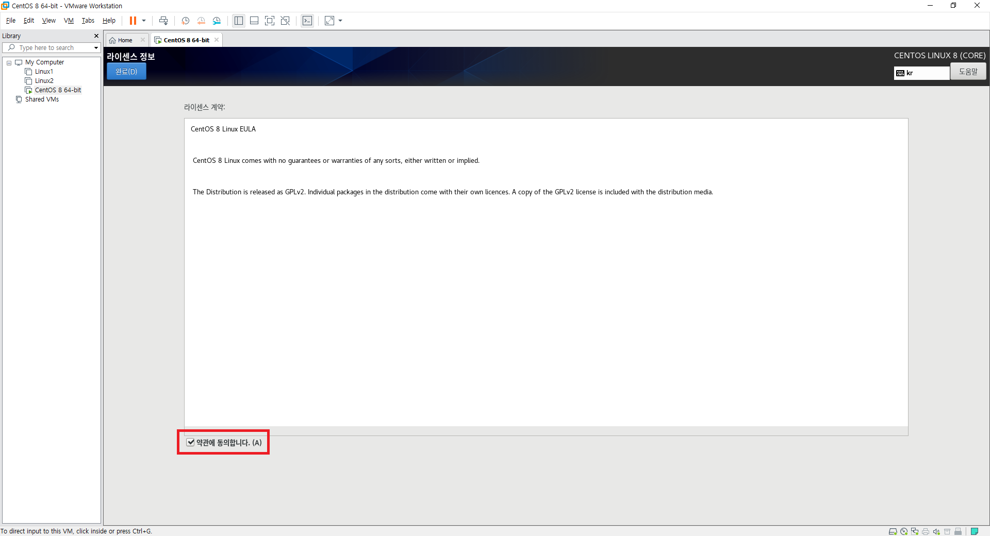Open the Help menu
Viewport: 990px width, 536px height.
pyautogui.click(x=109, y=21)
